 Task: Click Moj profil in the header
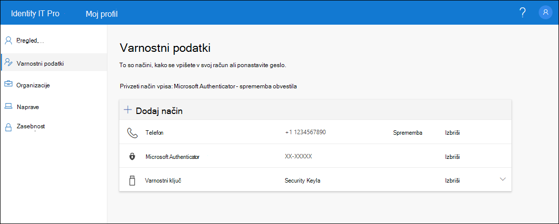pos(102,14)
